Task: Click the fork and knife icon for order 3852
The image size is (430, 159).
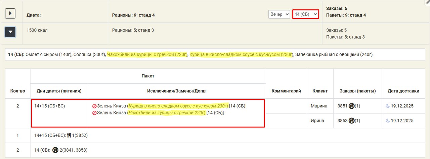Action: coord(69,136)
